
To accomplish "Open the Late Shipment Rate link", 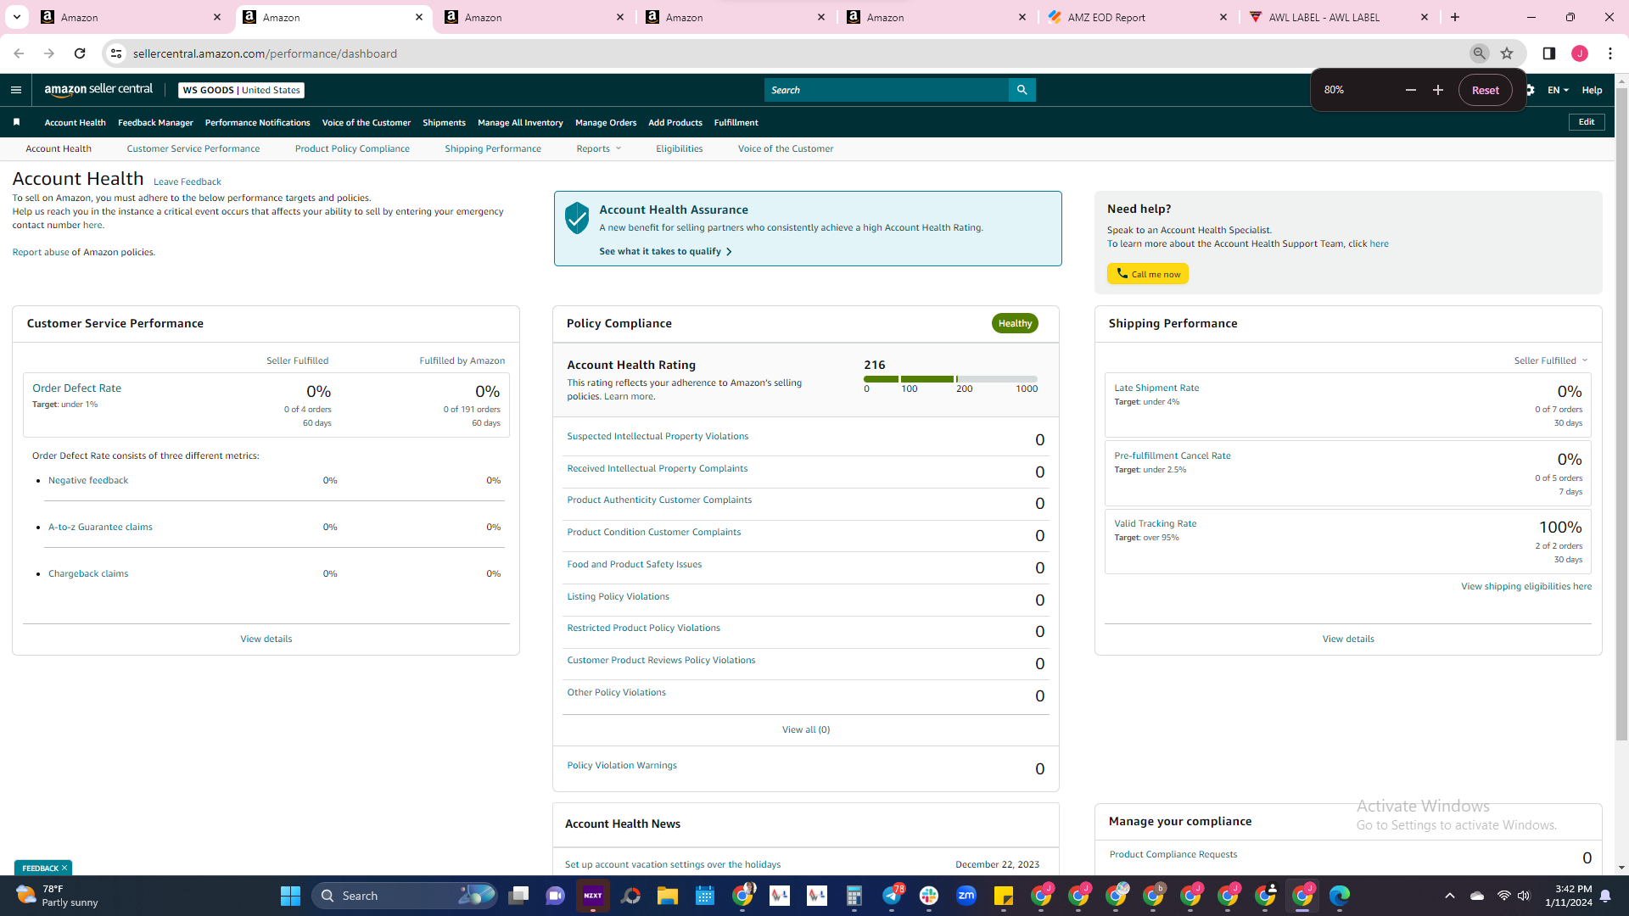I will pyautogui.click(x=1156, y=388).
